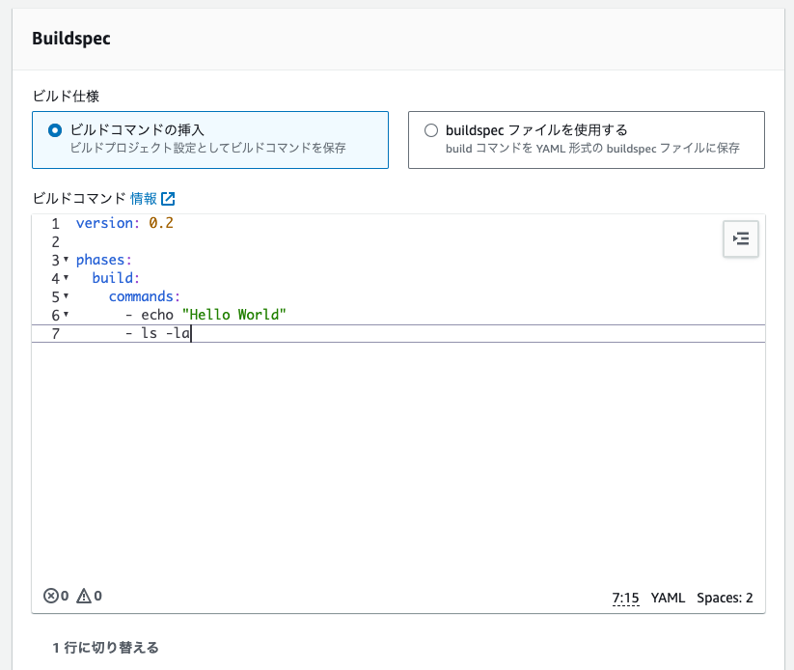Click the empty editor area below line 7
794x670 pixels.
click(398, 461)
